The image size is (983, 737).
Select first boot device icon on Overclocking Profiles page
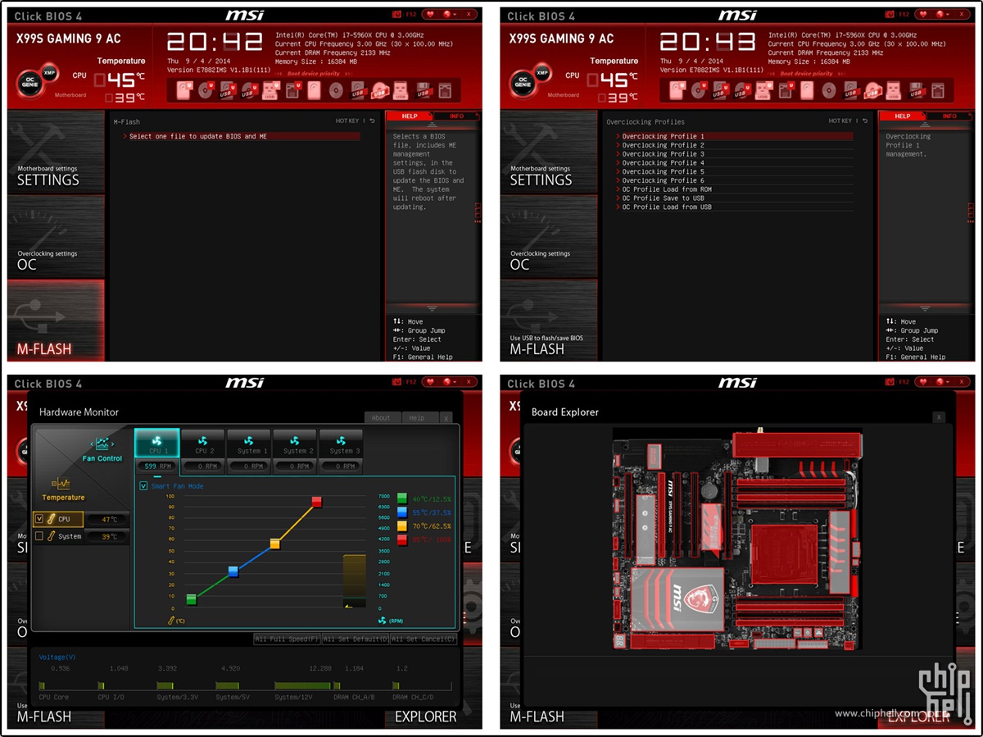(678, 90)
